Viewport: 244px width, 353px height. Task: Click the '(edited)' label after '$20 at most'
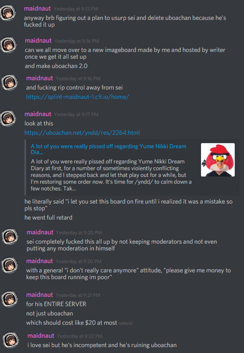(x=125, y=323)
